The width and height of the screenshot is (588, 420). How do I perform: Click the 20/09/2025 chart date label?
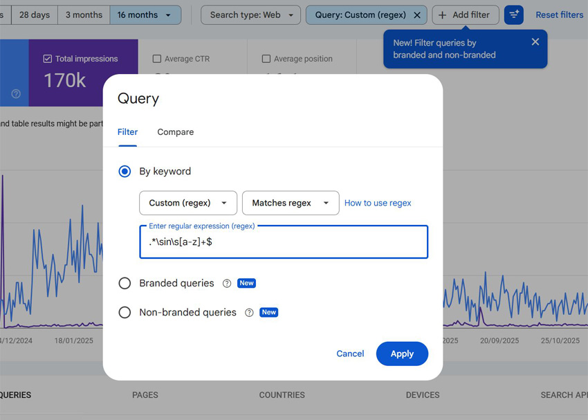tap(499, 340)
